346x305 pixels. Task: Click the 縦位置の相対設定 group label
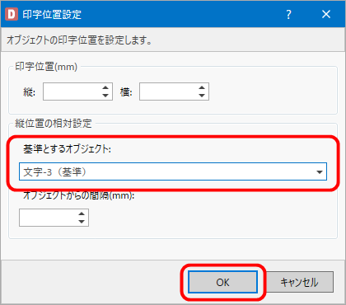click(54, 124)
